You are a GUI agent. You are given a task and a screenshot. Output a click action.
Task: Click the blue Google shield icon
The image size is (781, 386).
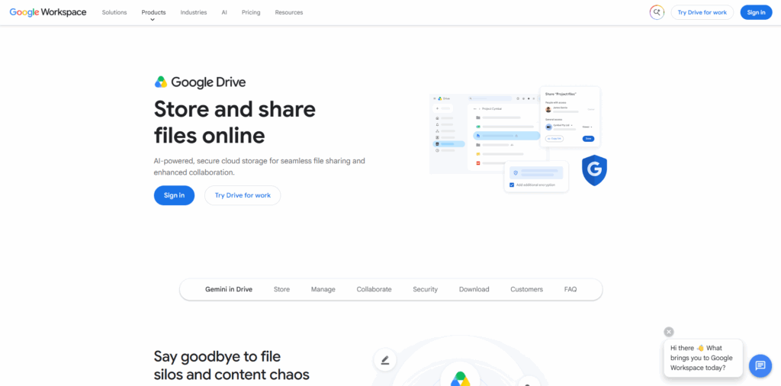tap(594, 170)
